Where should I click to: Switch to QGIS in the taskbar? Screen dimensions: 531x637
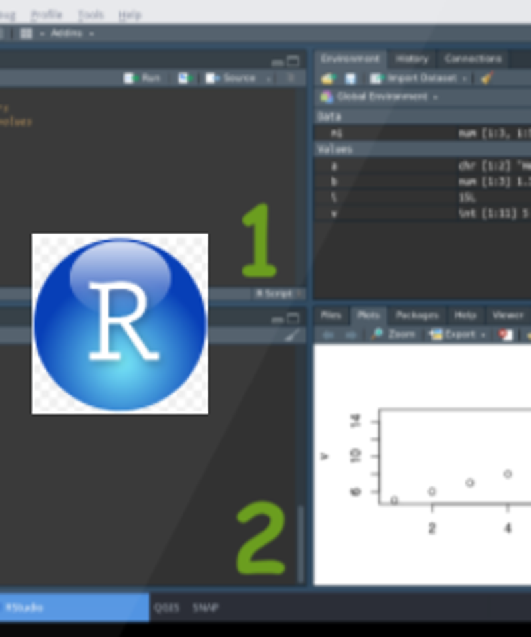coord(166,608)
